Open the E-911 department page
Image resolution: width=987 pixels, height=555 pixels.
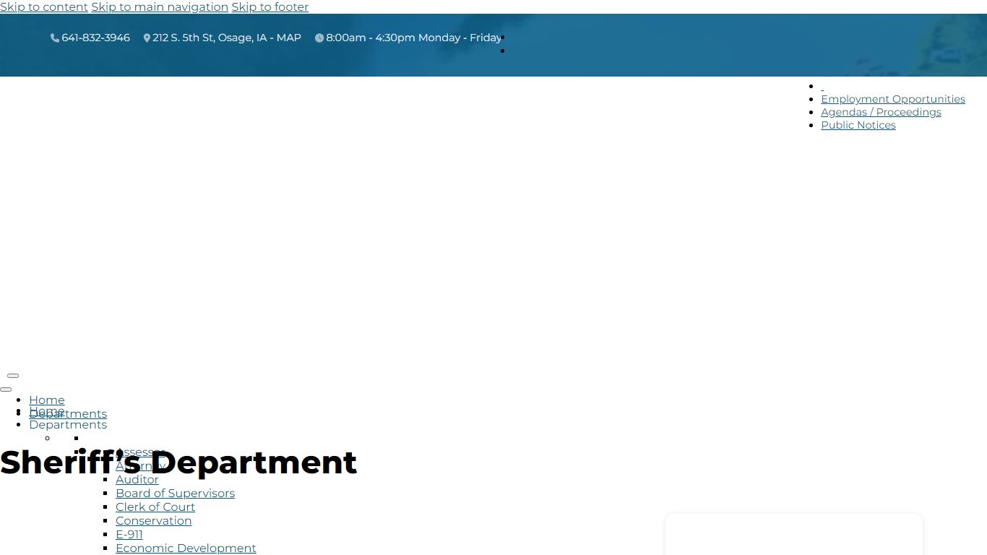[x=129, y=535]
